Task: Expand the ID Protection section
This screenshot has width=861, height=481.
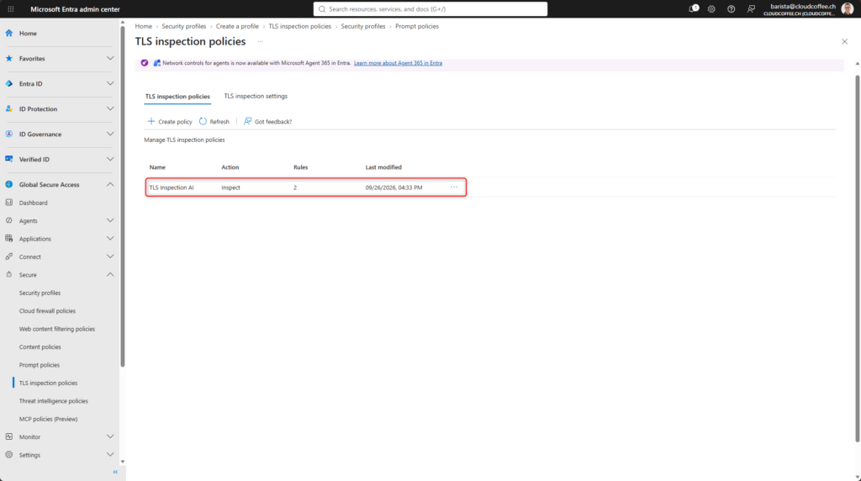Action: tap(110, 108)
